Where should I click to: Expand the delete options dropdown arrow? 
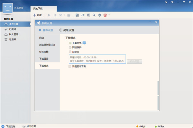click(64, 15)
